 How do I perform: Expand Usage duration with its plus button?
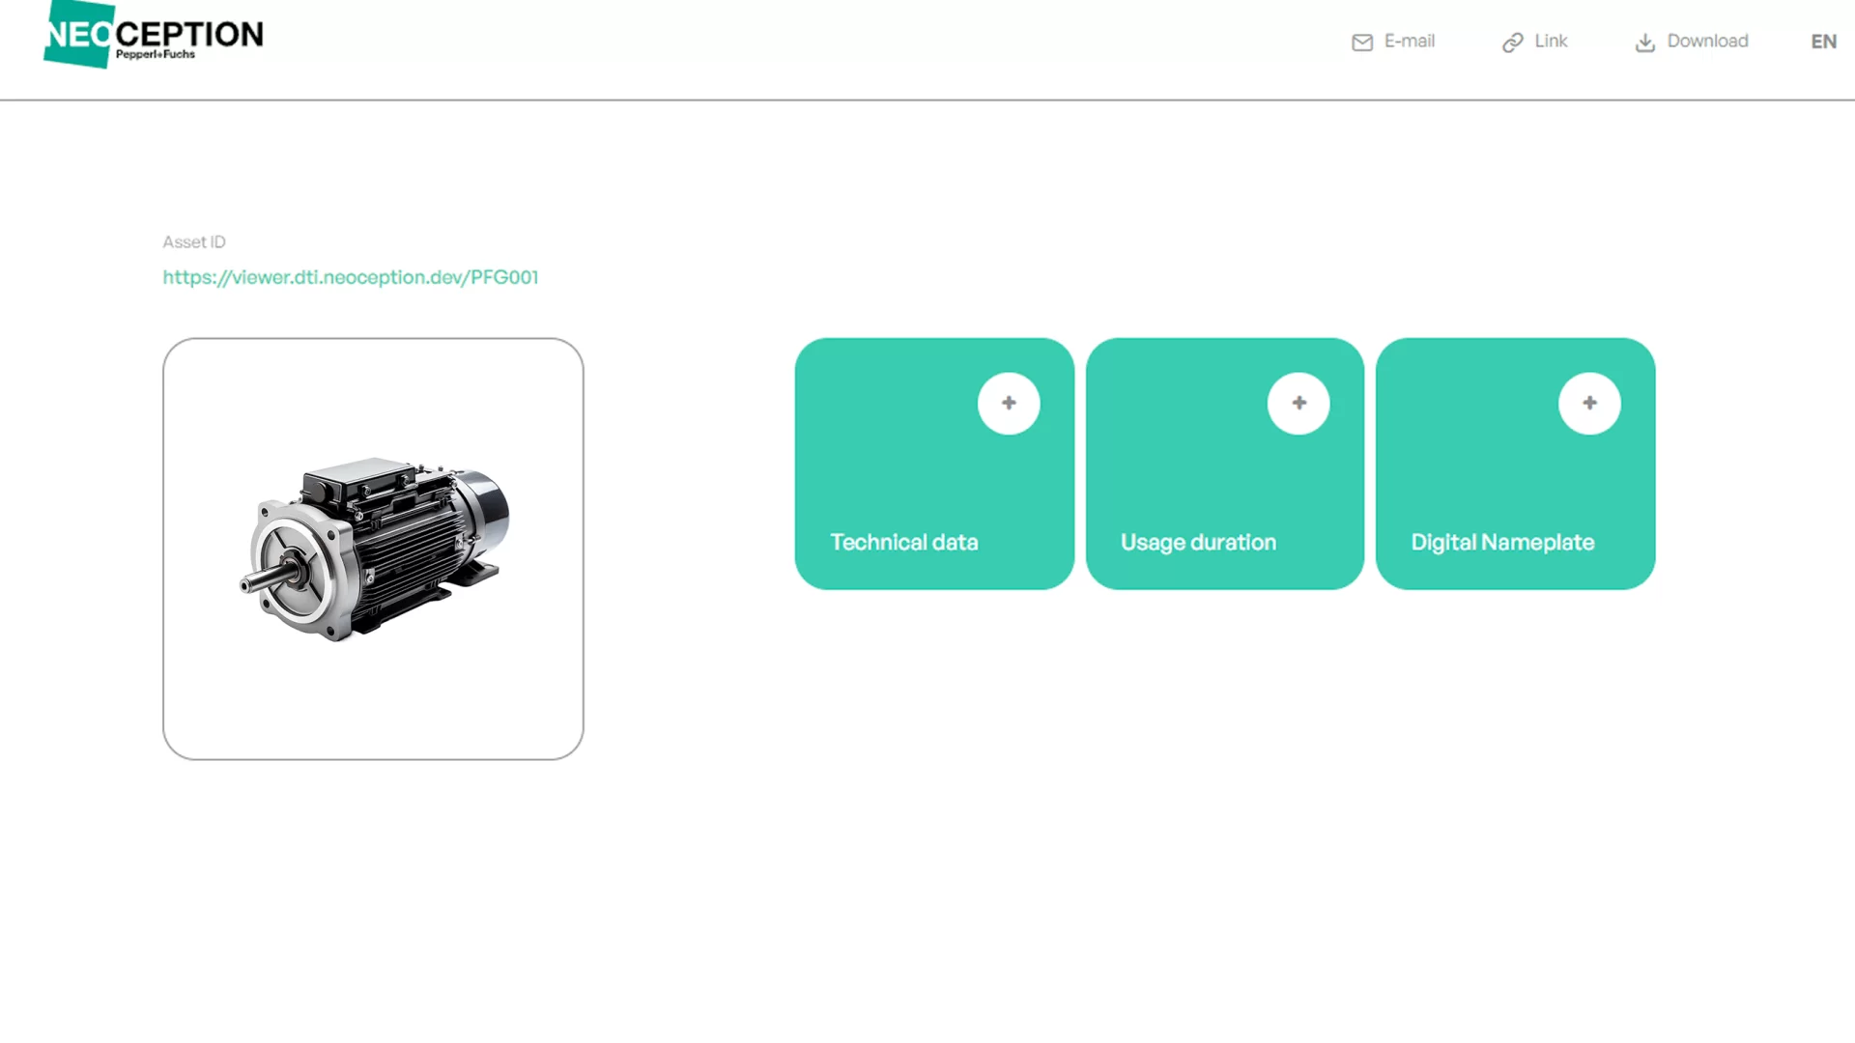click(1298, 403)
